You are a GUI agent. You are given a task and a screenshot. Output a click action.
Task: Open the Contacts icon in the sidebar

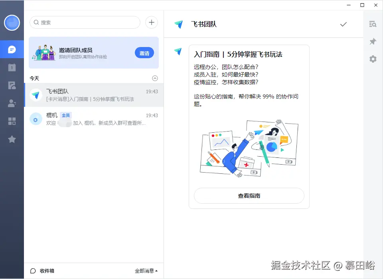click(12, 103)
